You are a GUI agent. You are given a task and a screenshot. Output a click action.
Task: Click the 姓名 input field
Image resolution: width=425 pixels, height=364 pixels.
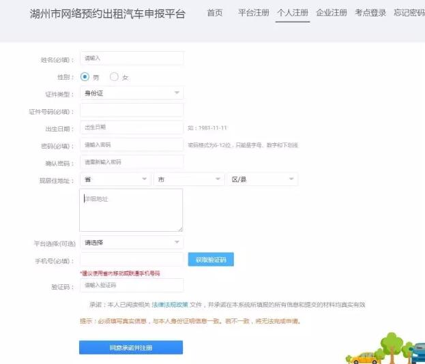coord(131,59)
